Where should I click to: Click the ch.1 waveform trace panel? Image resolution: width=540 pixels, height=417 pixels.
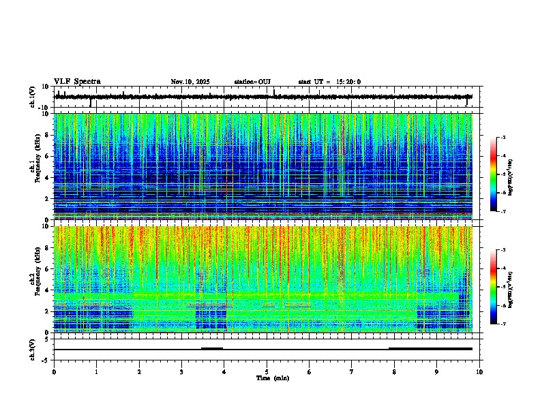coord(268,97)
